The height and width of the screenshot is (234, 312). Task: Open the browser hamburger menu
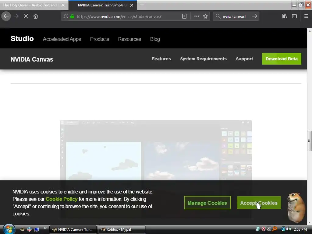coord(306,16)
